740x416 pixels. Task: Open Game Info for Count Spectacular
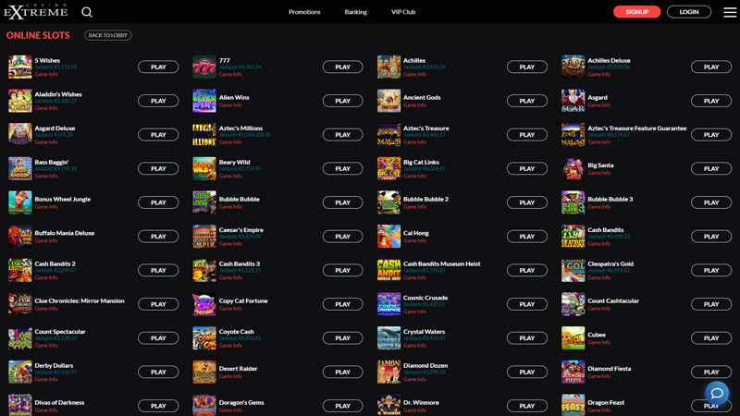(x=46, y=345)
